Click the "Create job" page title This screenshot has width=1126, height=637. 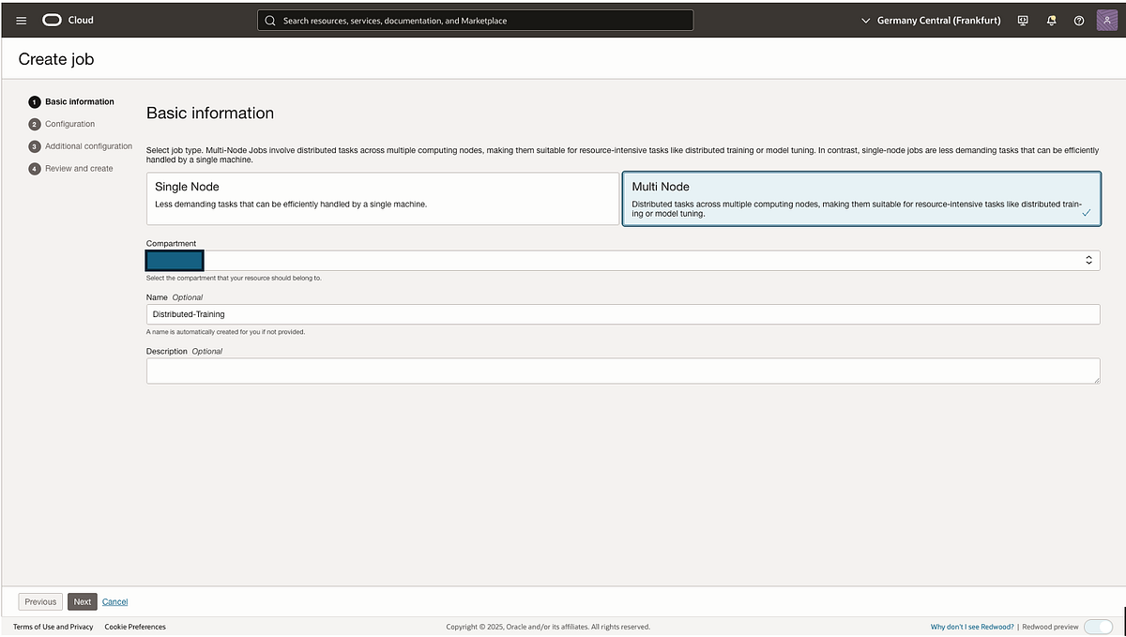(x=56, y=59)
